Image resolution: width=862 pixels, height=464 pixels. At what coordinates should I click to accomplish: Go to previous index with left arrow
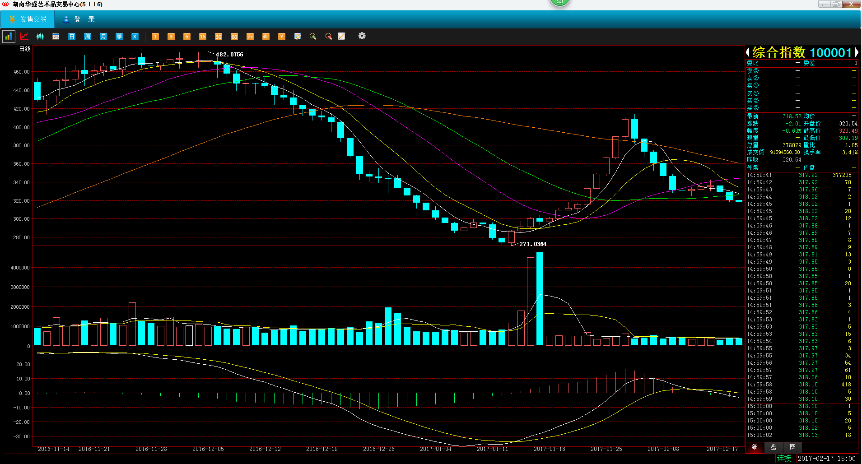(748, 53)
